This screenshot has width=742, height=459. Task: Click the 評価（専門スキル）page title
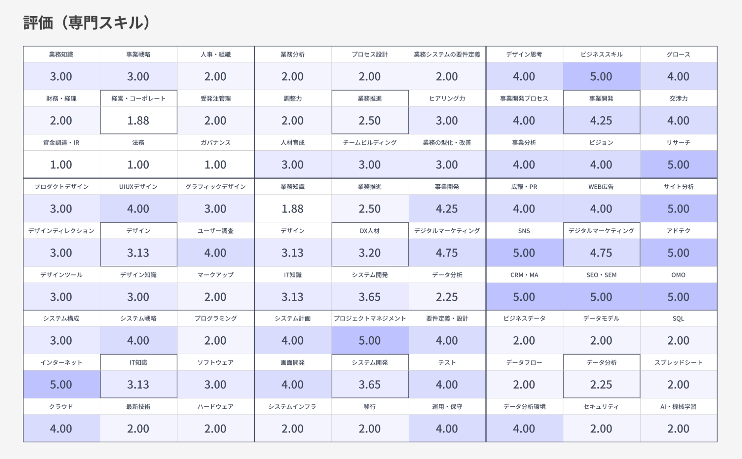coord(87,22)
